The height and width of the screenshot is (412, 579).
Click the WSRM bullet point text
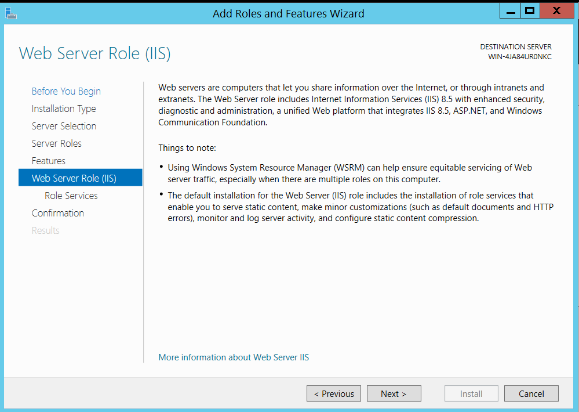pos(349,174)
